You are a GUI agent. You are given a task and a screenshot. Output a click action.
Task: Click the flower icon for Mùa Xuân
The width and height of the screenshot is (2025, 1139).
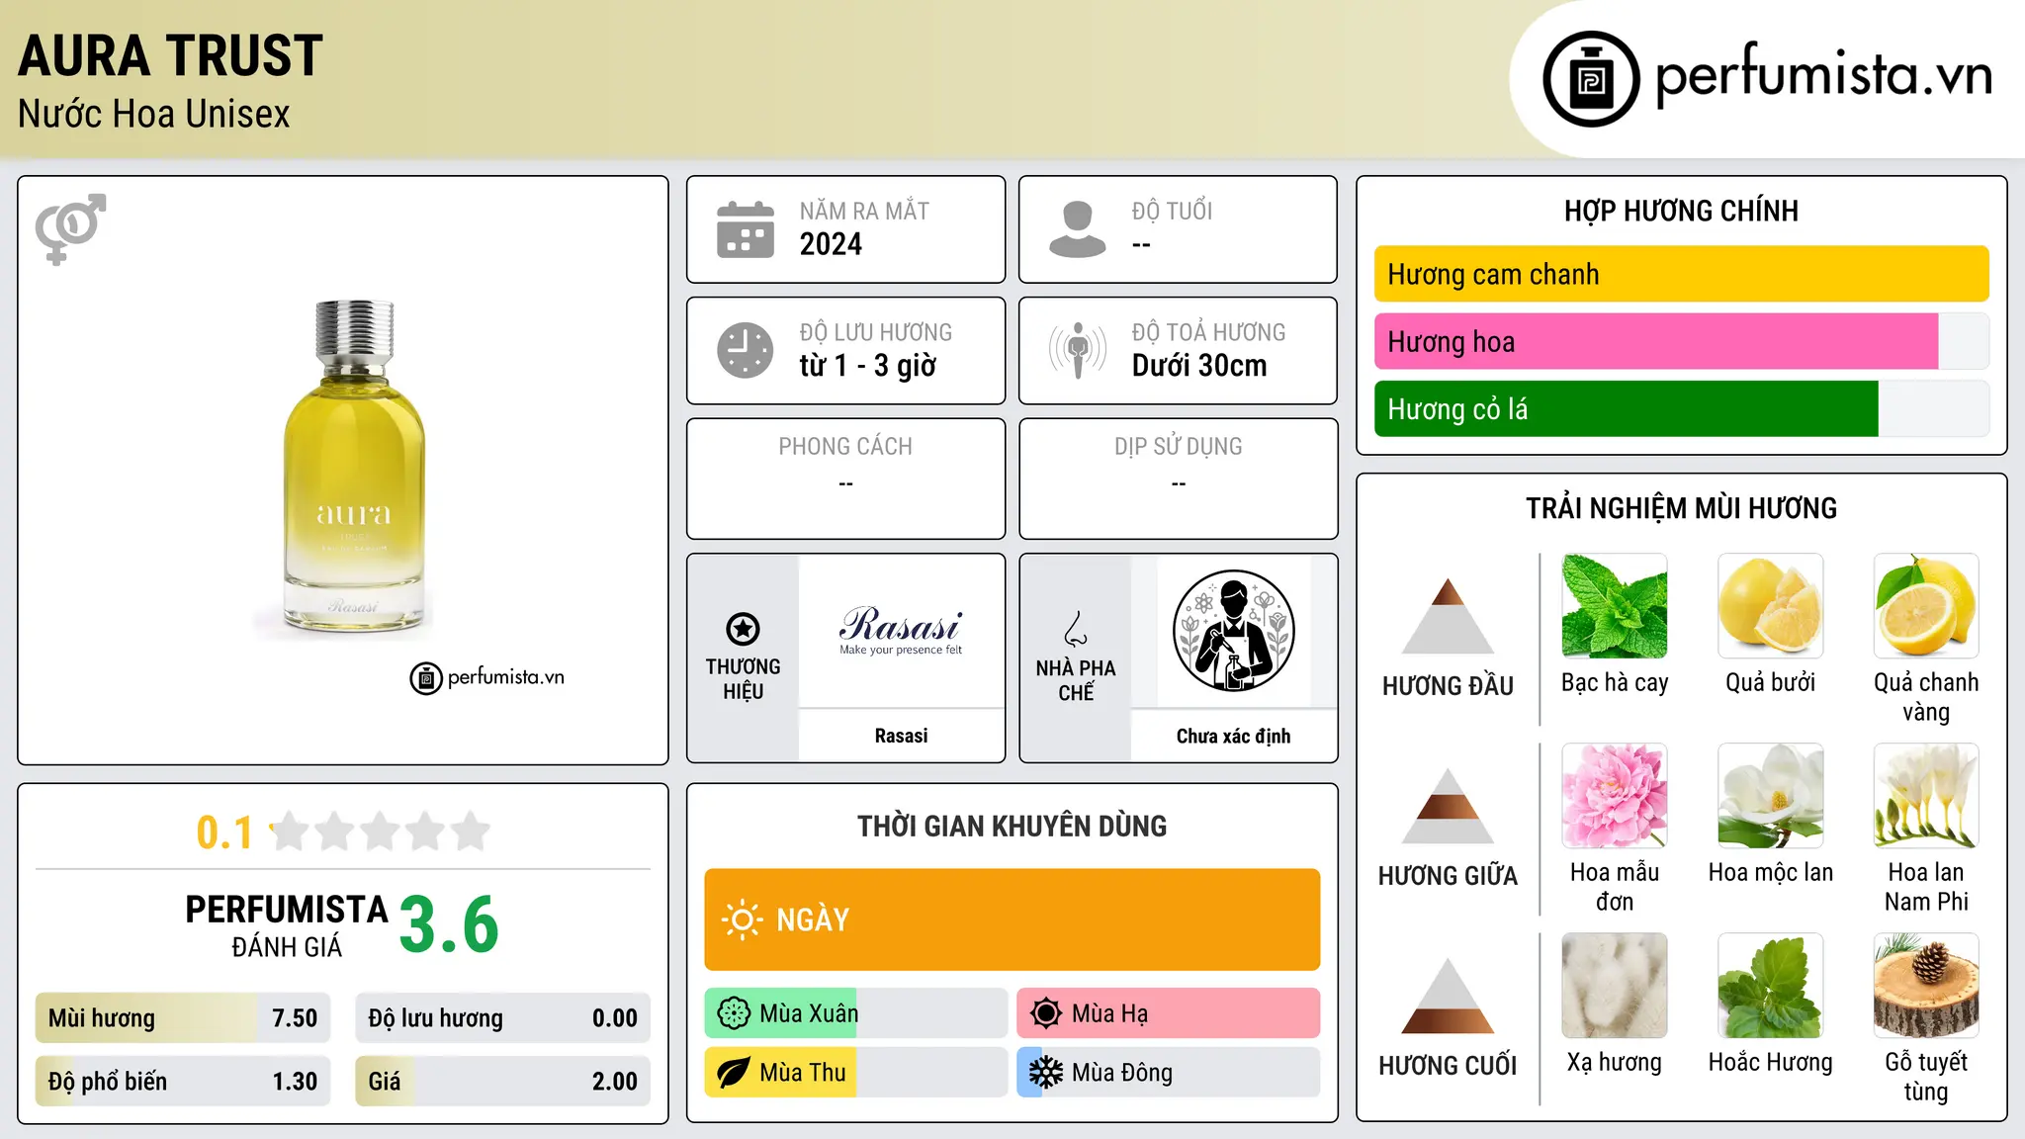point(734,1013)
